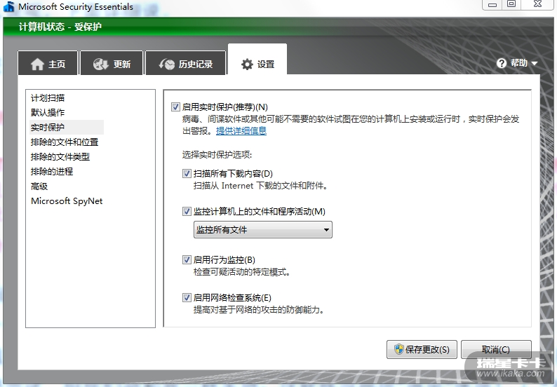Screen dimensions: 557x387
Task: Open the 监控所有文件 dropdown
Action: (263, 230)
